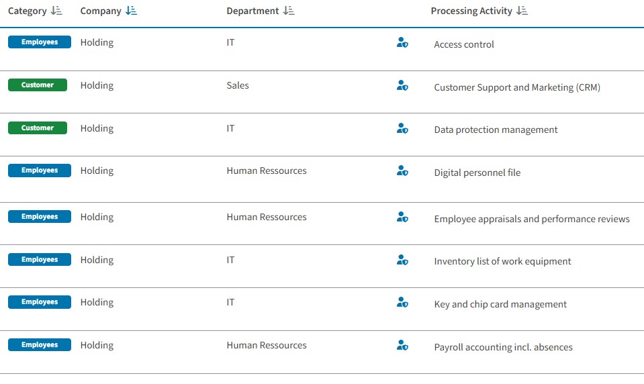Open the Digital personnel file activity
This screenshot has width=644, height=384.
click(477, 173)
